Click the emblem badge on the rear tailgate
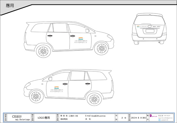Viewport: 177px width, 123px height. point(149,26)
